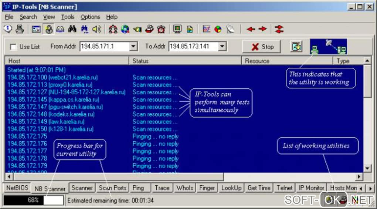Select host row 194.85.172.175

click(x=27, y=136)
